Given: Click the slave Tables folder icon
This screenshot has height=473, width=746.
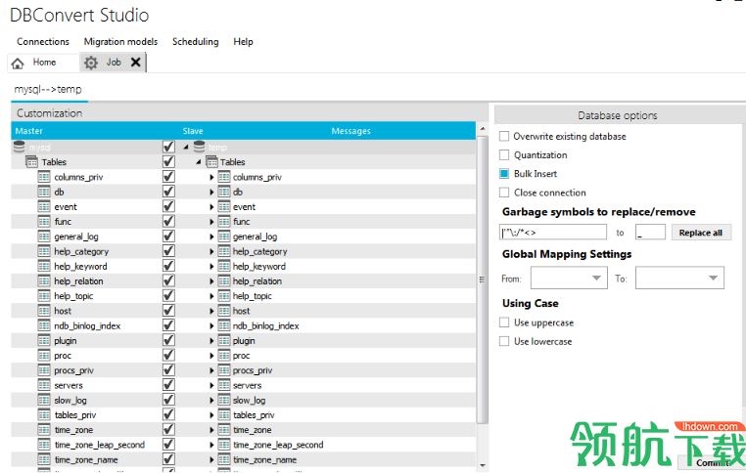Looking at the screenshot, I should [211, 162].
